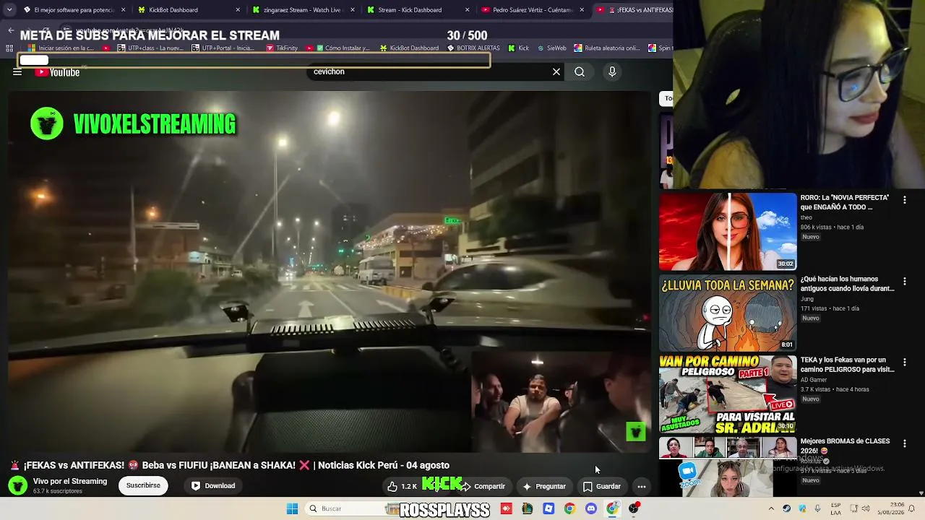Click the Download button

click(212, 486)
